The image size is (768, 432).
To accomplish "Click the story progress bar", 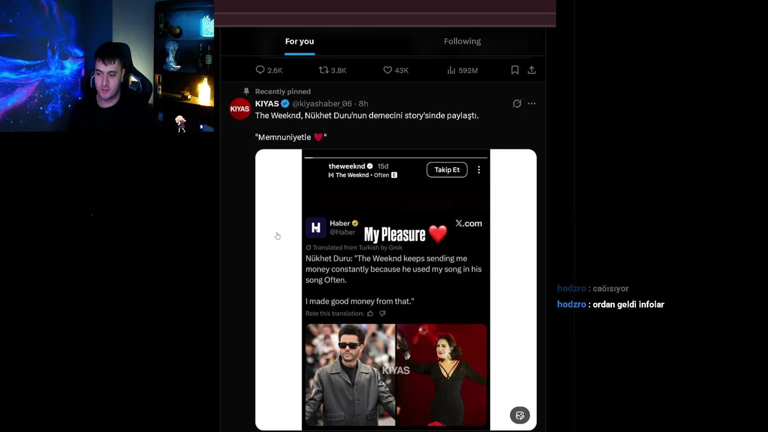I will point(396,157).
